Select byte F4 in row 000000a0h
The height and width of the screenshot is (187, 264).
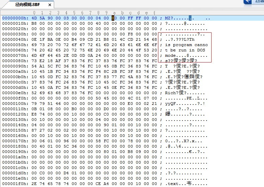click(98, 71)
